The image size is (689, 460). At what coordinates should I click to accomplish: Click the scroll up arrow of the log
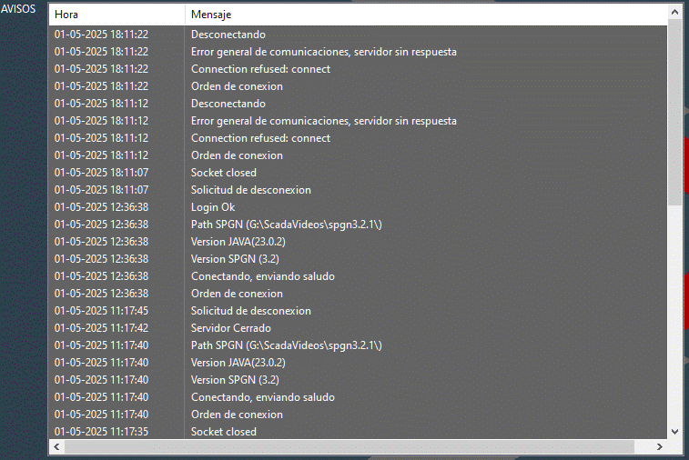[674, 13]
